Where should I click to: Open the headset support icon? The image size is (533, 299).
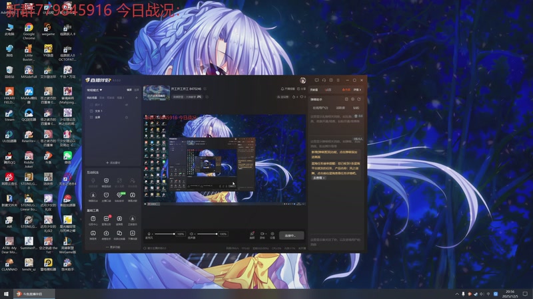[x=324, y=80]
